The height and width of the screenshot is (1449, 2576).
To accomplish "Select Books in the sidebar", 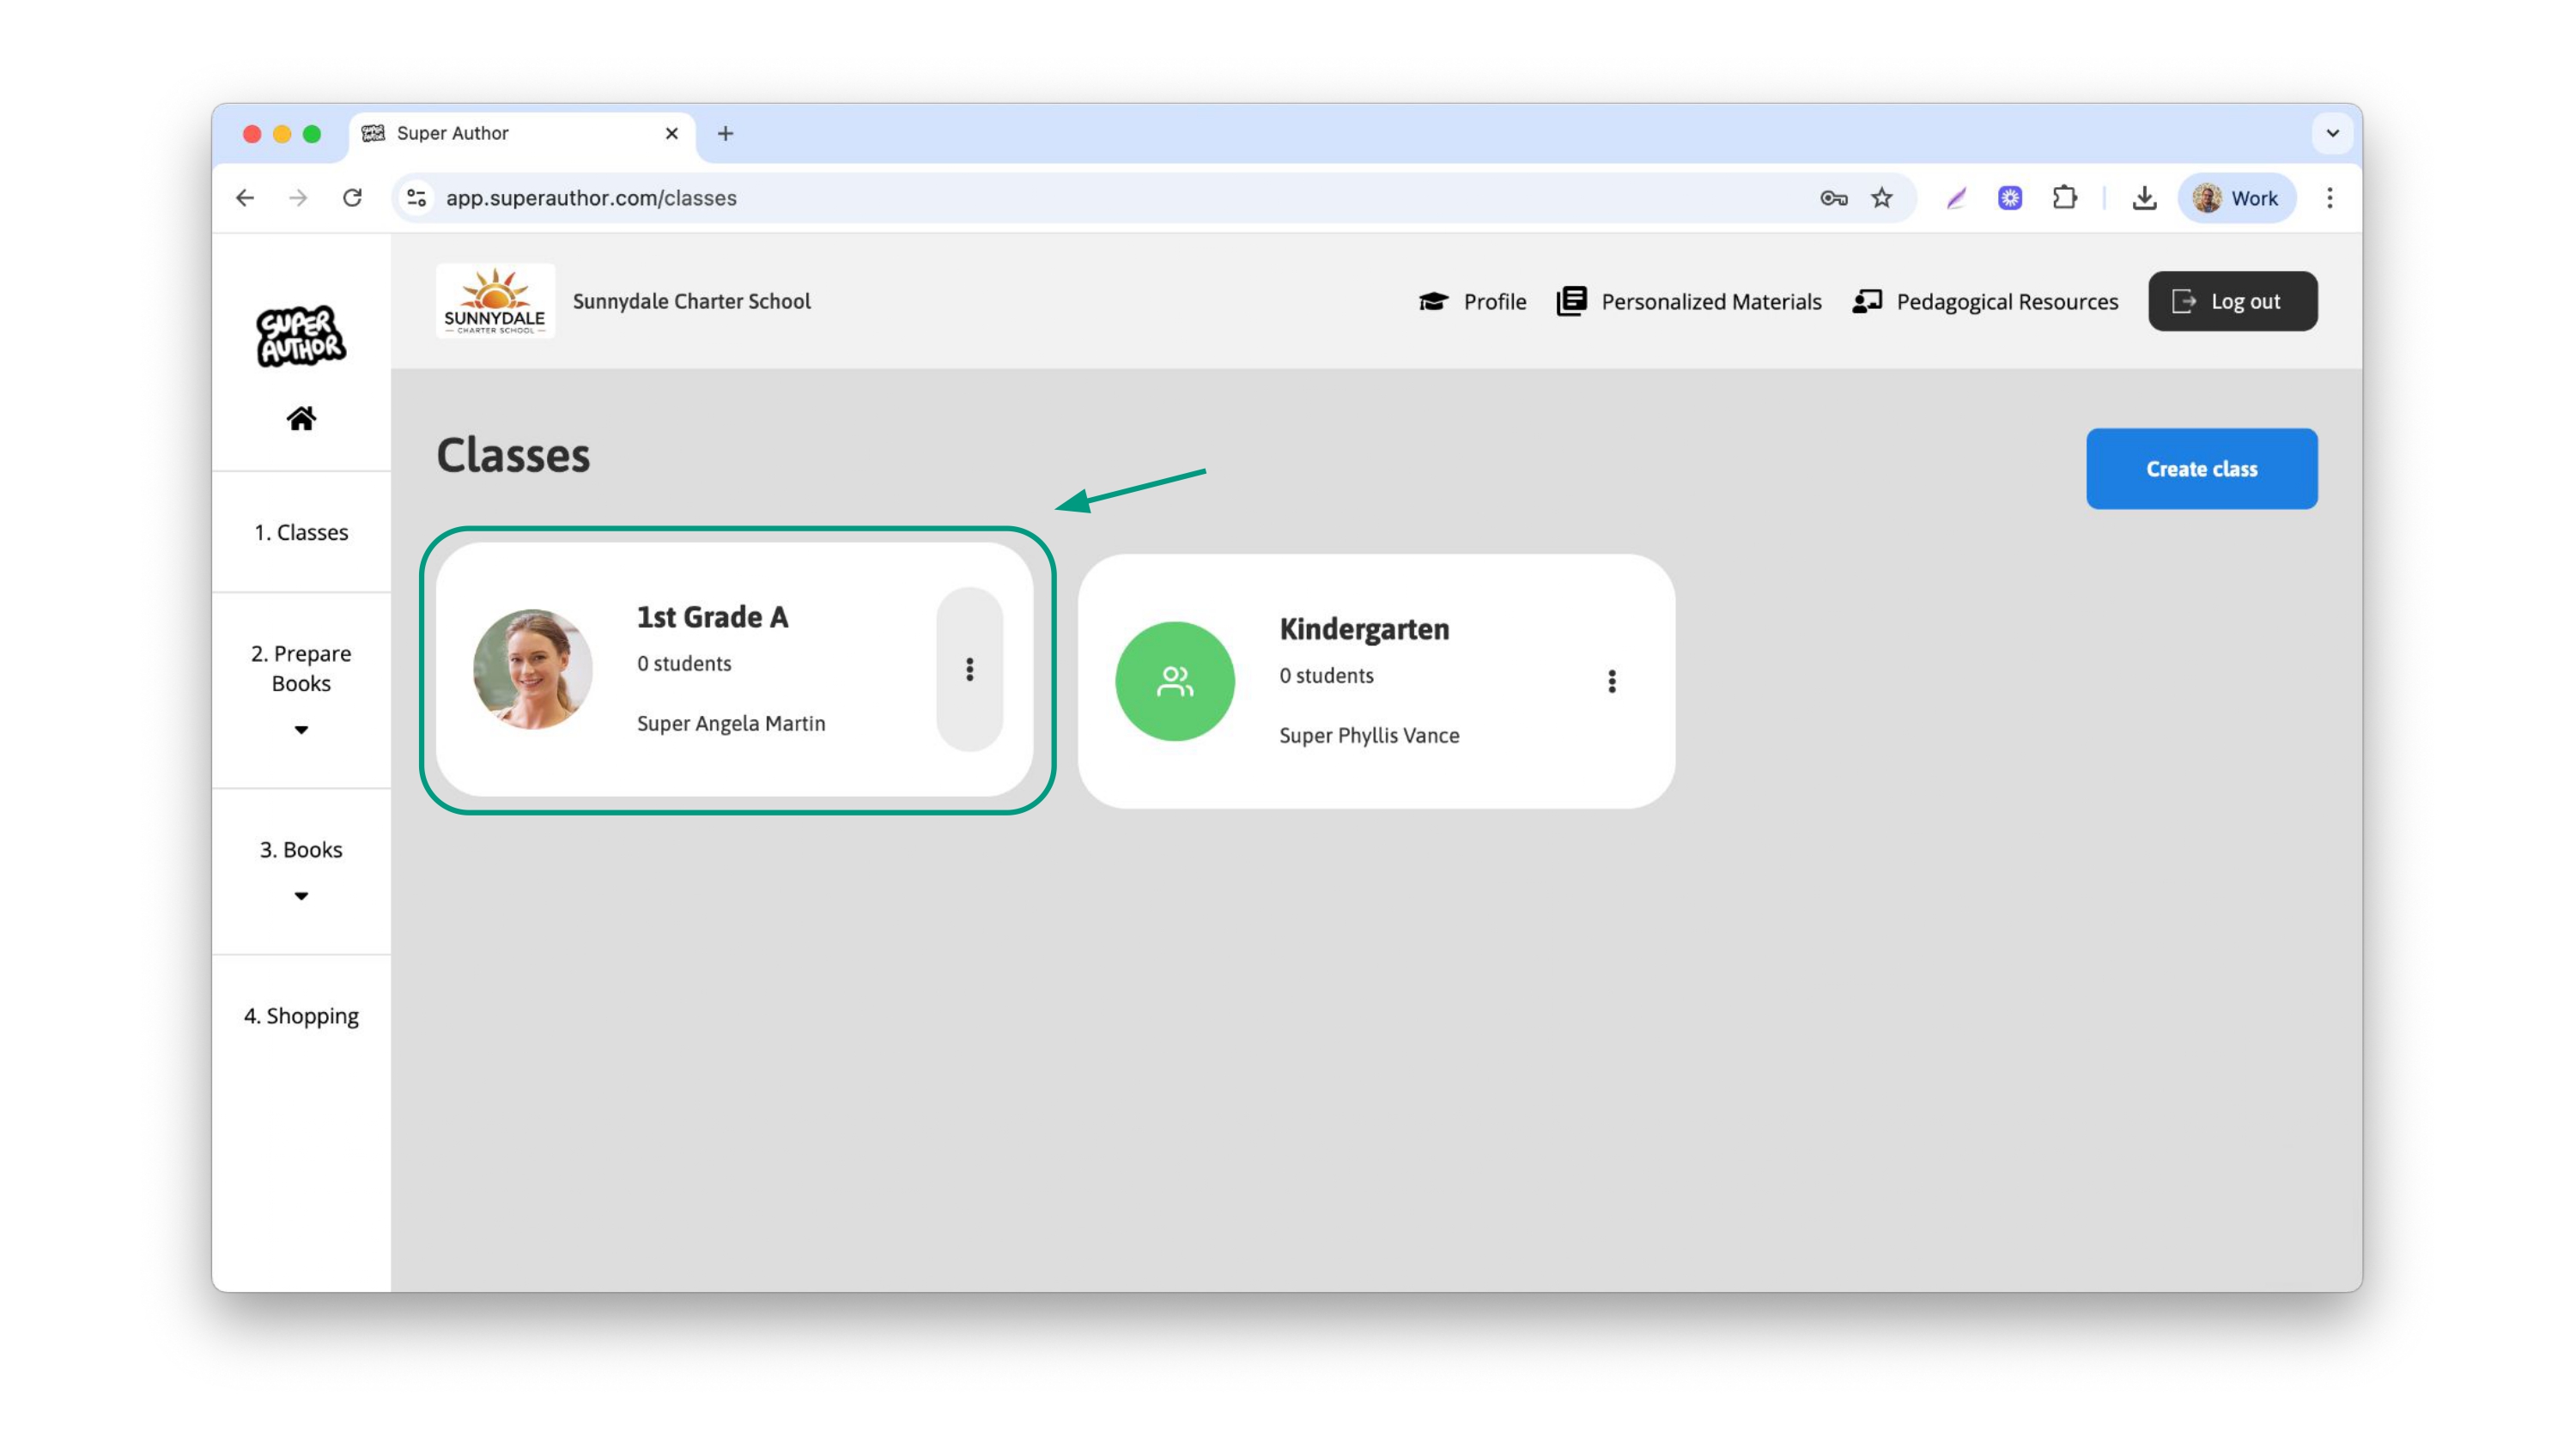I will (301, 849).
